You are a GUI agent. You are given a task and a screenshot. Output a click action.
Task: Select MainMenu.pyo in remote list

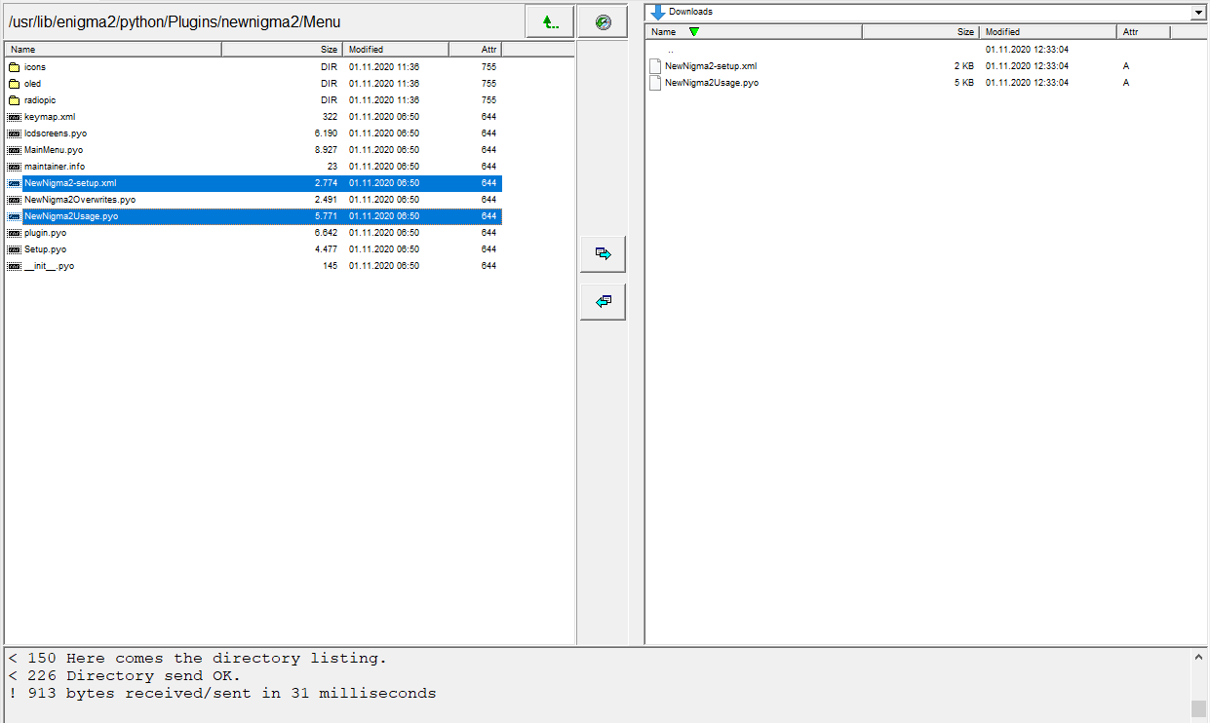[54, 150]
